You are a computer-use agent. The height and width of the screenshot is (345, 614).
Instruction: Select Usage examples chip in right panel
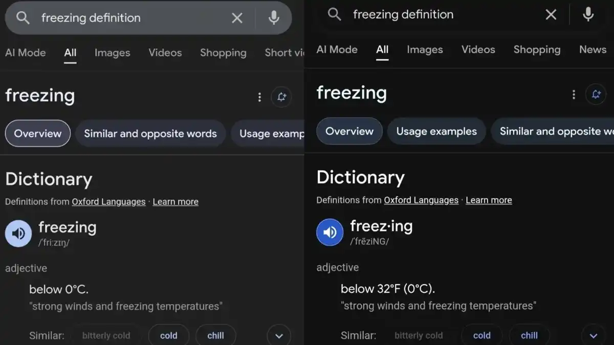click(436, 131)
